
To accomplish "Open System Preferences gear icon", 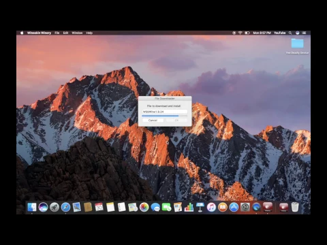I will (x=245, y=207).
